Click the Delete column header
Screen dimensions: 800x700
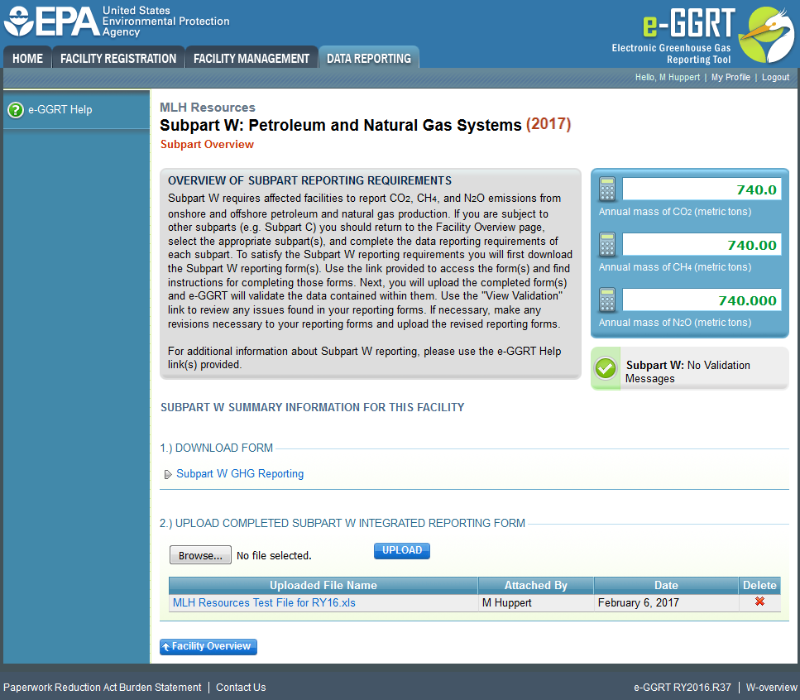[x=759, y=585]
